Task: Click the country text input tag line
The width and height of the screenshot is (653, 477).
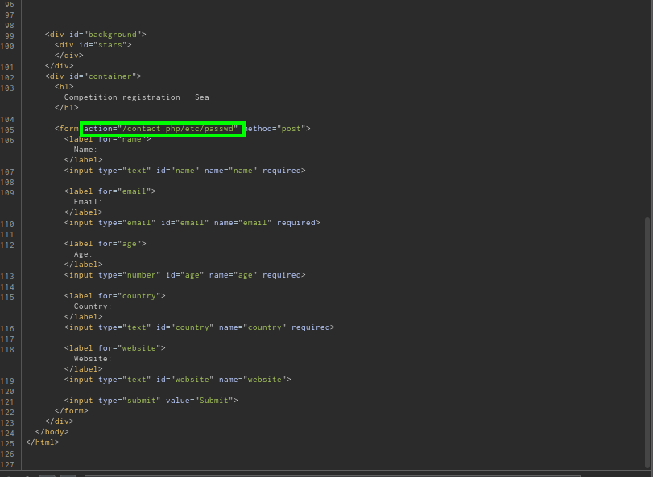Action: (199, 327)
